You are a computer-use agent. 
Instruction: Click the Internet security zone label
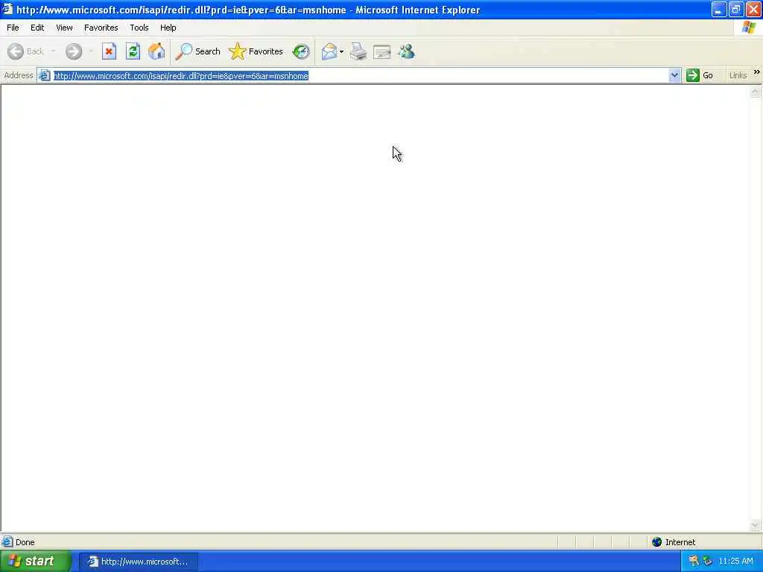[680, 542]
